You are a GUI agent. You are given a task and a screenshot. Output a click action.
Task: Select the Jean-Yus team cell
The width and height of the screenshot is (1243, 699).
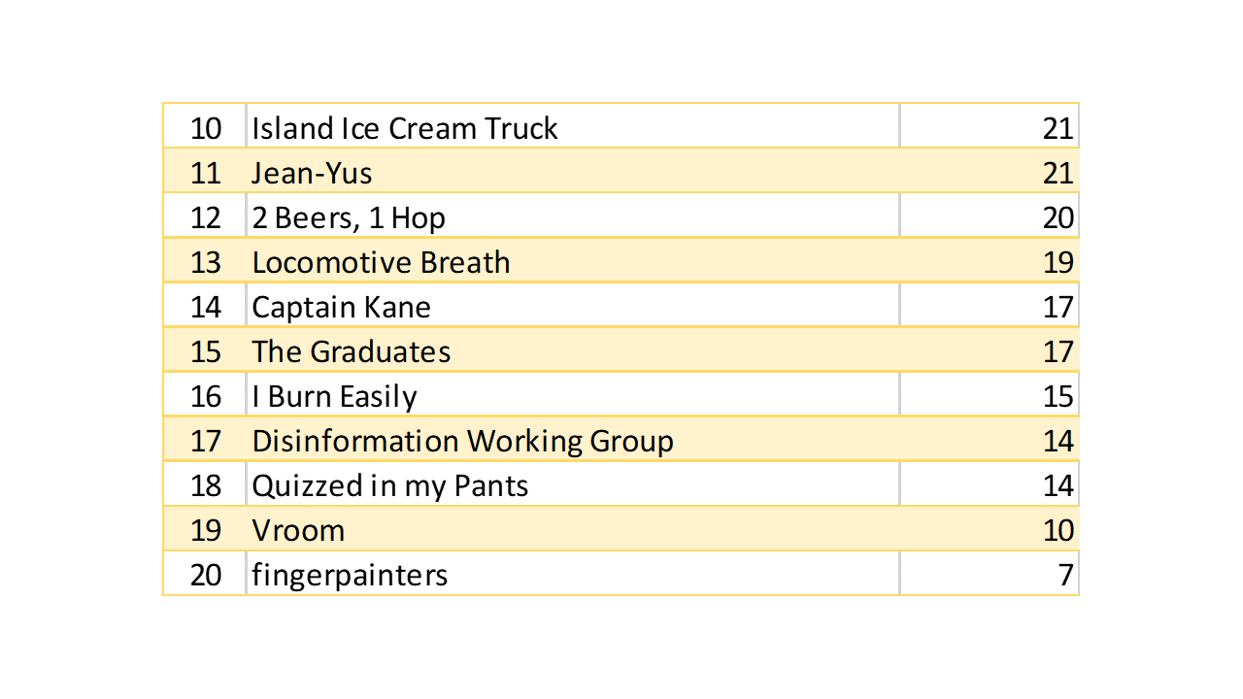click(x=312, y=173)
